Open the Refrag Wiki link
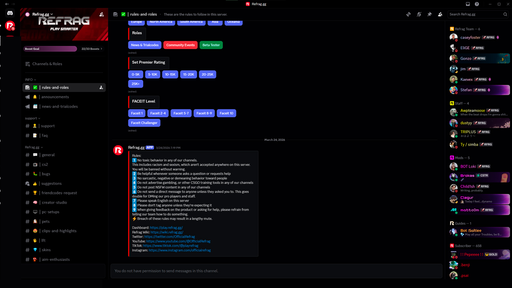Image resolution: width=512 pixels, height=288 pixels. point(167,232)
